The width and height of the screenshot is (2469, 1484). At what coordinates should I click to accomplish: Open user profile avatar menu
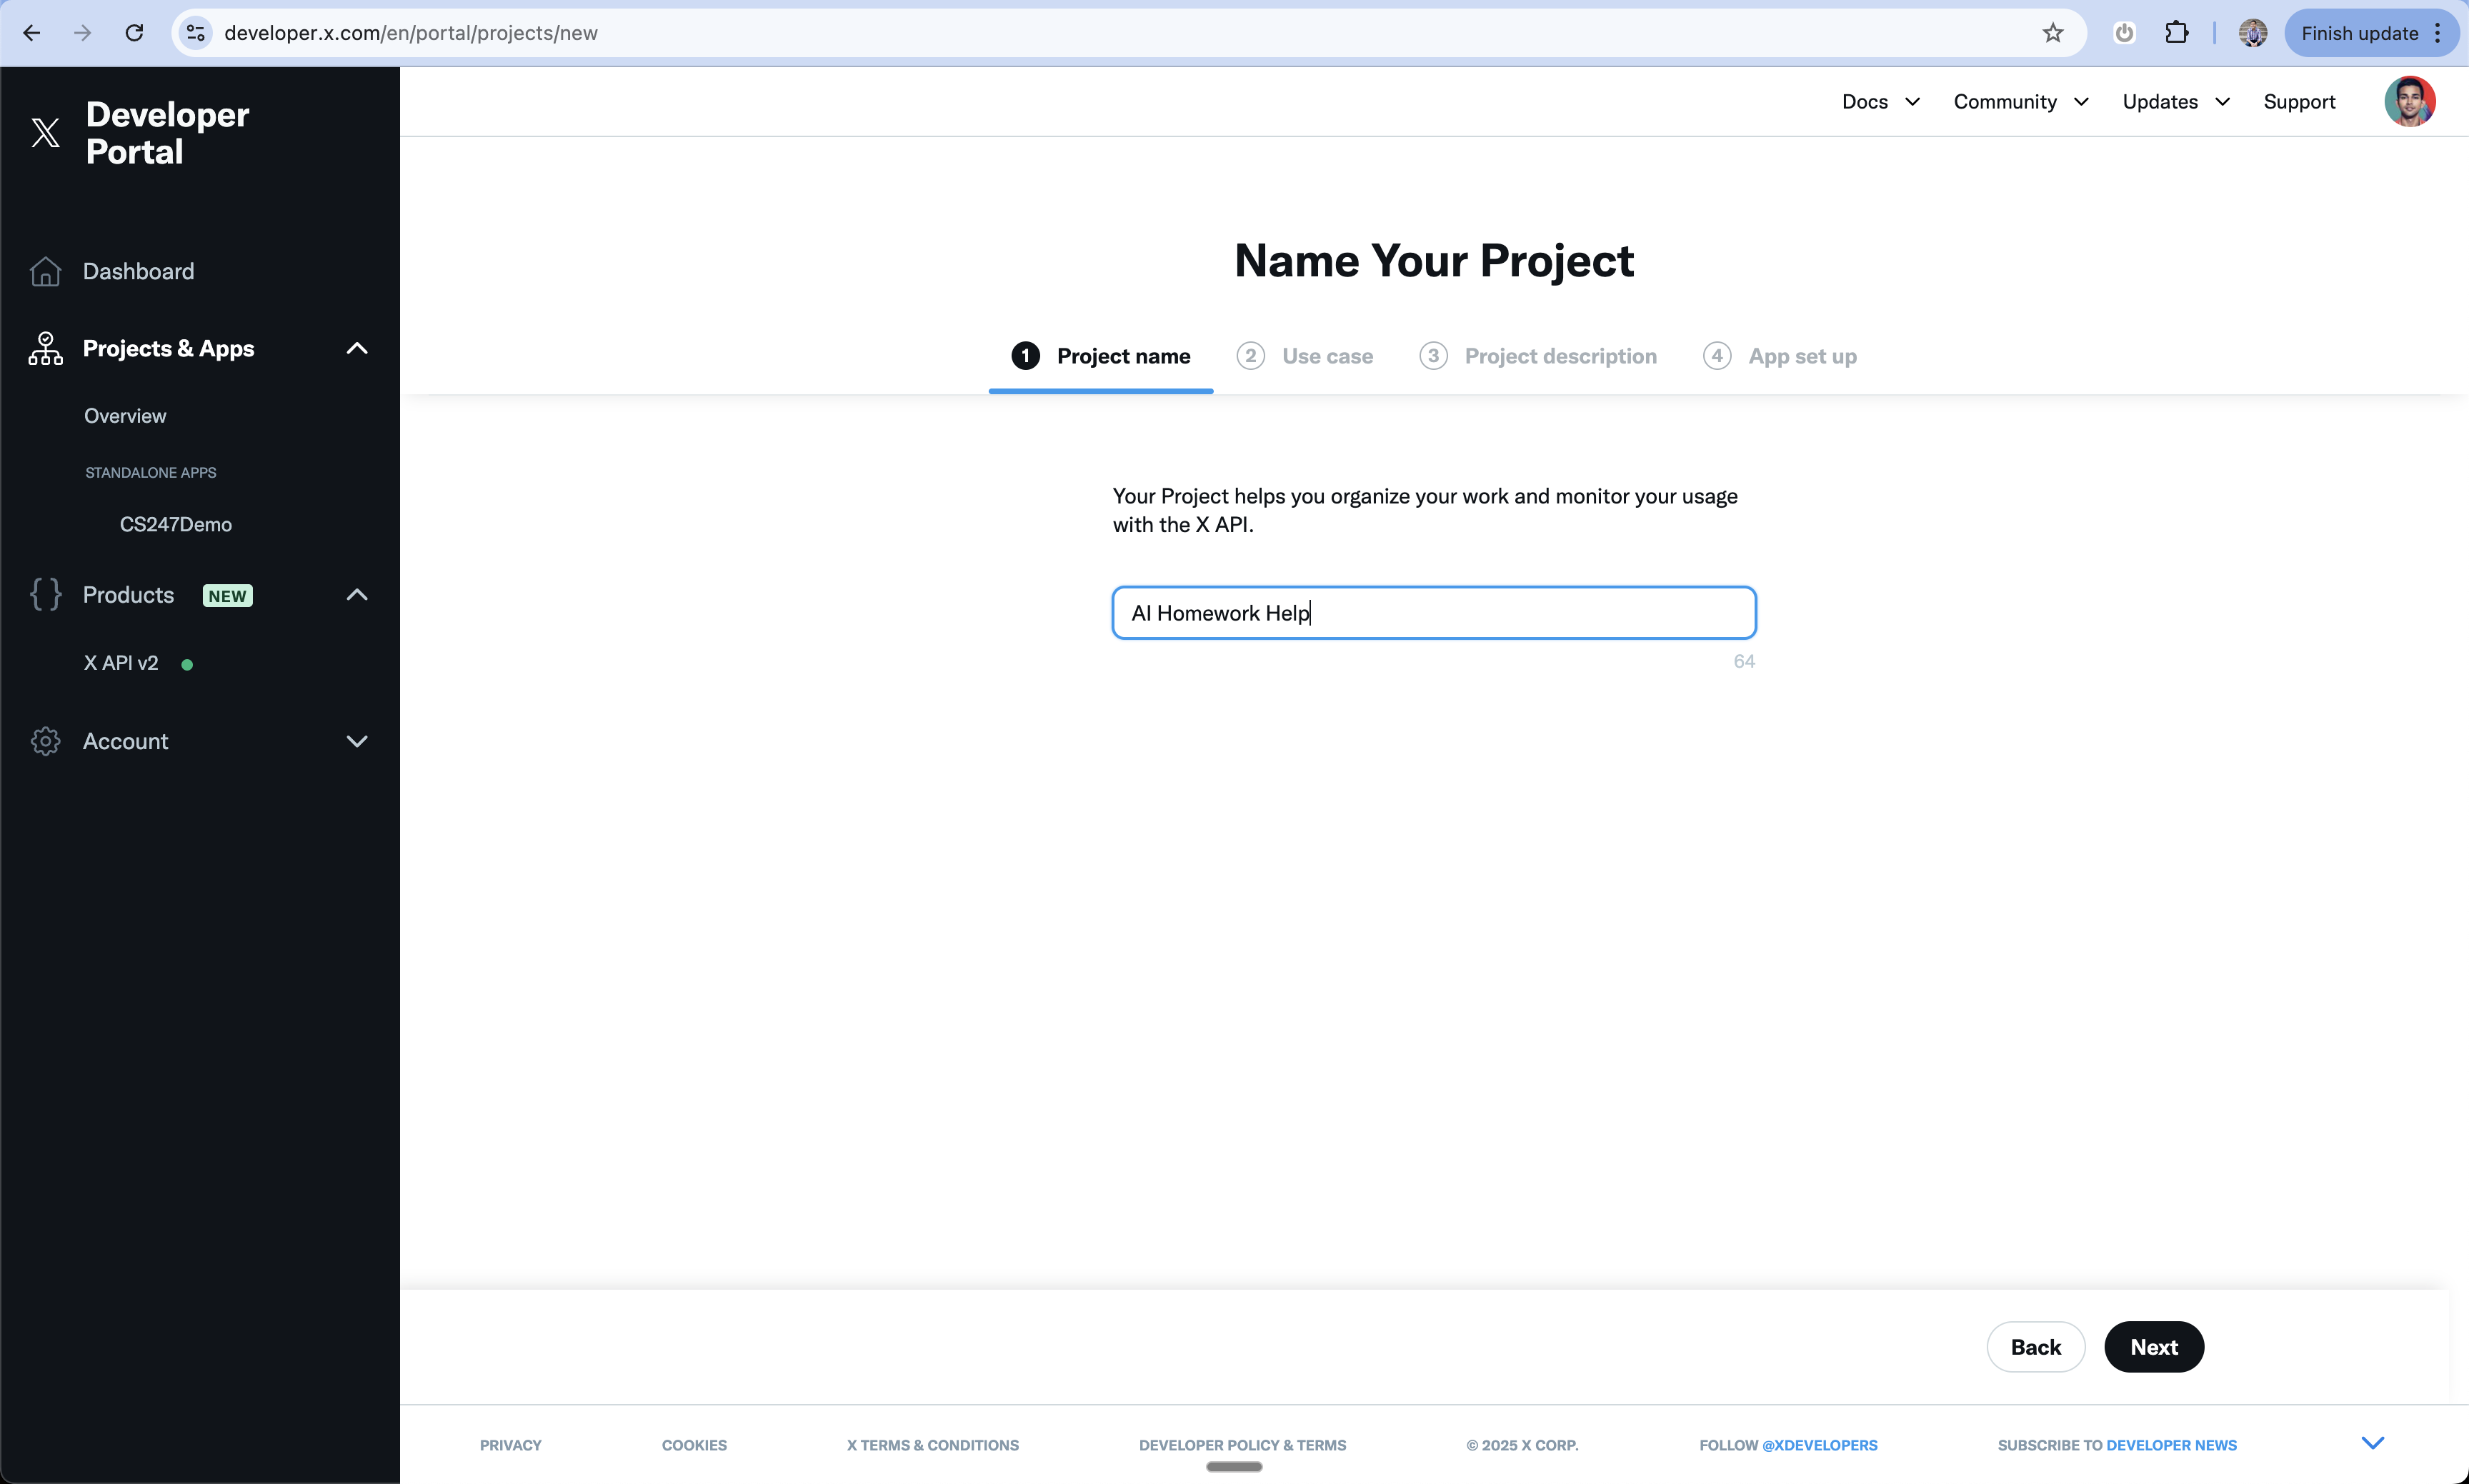[x=2408, y=102]
